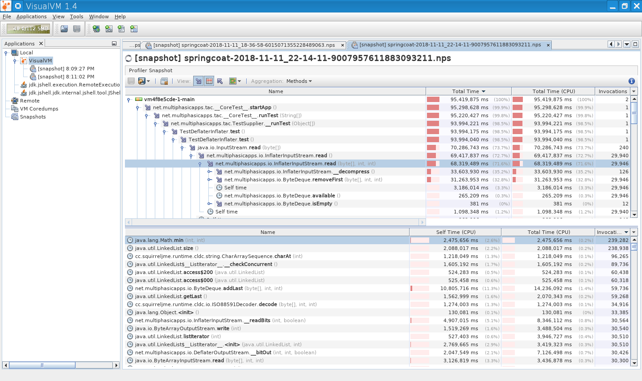Screen dimensions: 642x381
Task: Sort hot spots by Self Time (CPU)
Action: (x=456, y=232)
